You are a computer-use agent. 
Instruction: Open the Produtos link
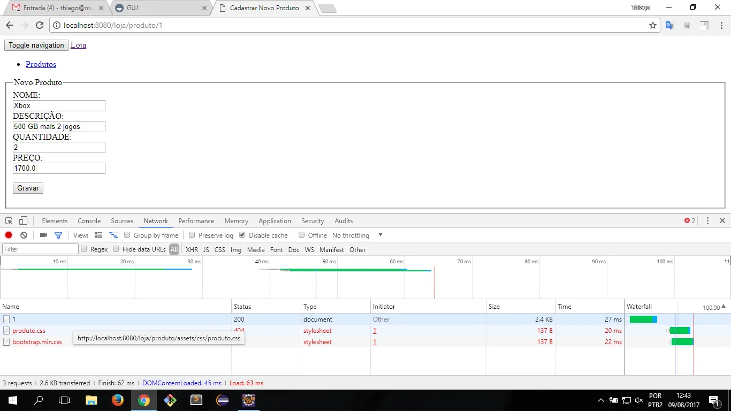click(41, 64)
